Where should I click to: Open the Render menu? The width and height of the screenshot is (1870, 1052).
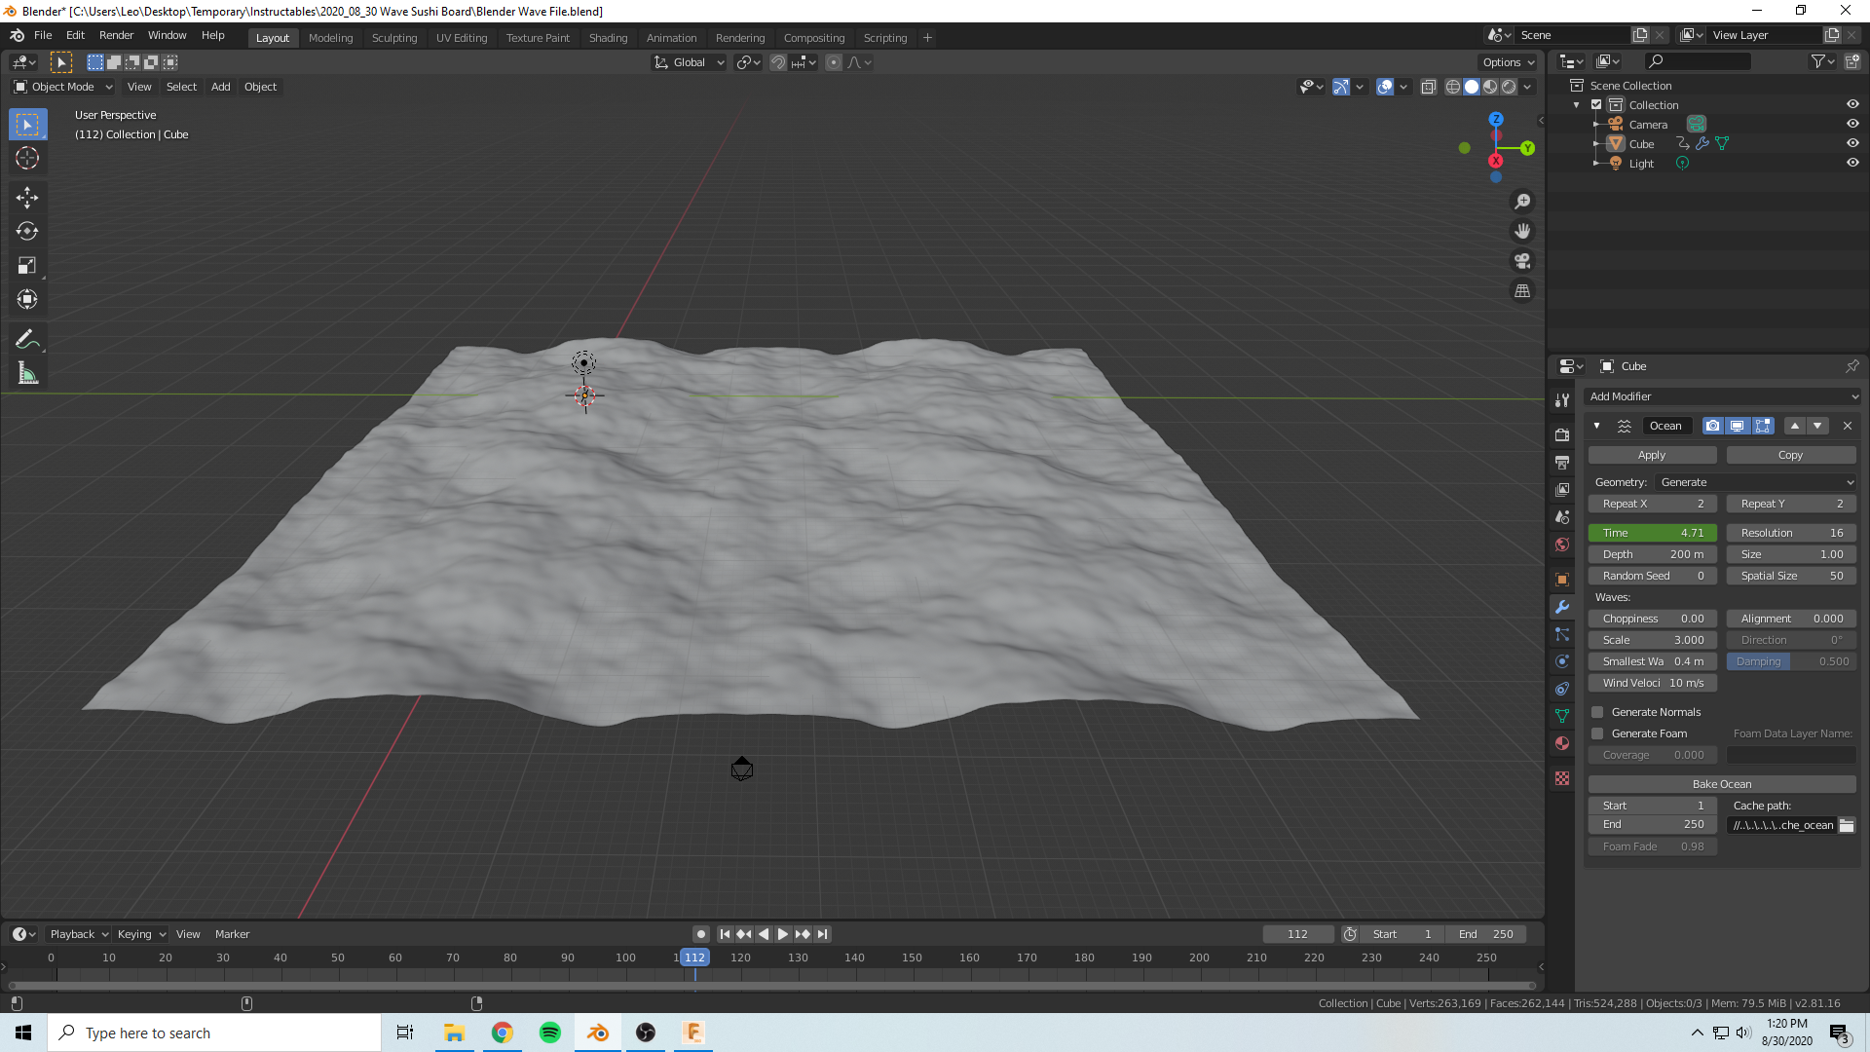coord(116,35)
